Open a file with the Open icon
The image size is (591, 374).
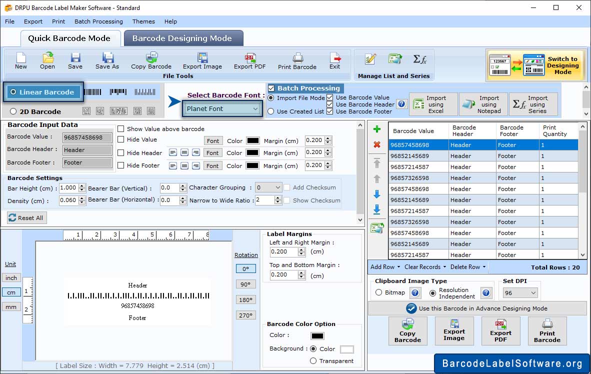coord(47,60)
